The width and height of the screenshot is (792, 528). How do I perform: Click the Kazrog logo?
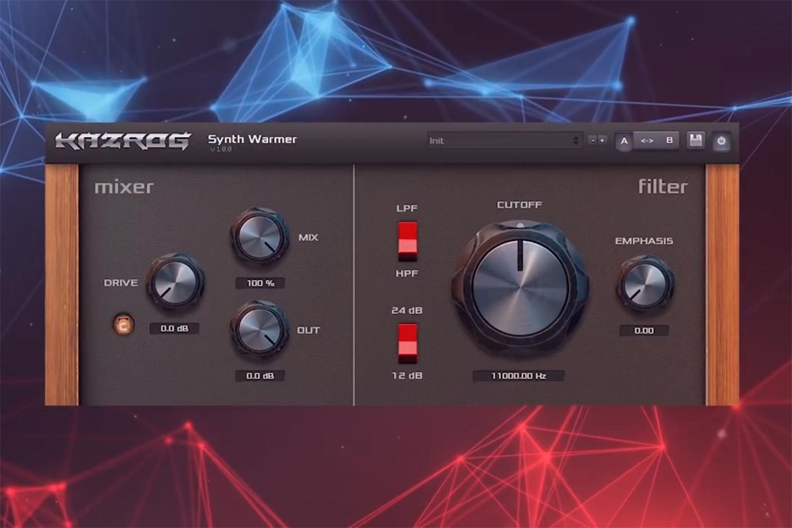tap(123, 141)
